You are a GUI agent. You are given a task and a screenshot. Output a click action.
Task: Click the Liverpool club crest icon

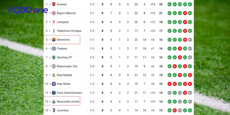54,22
